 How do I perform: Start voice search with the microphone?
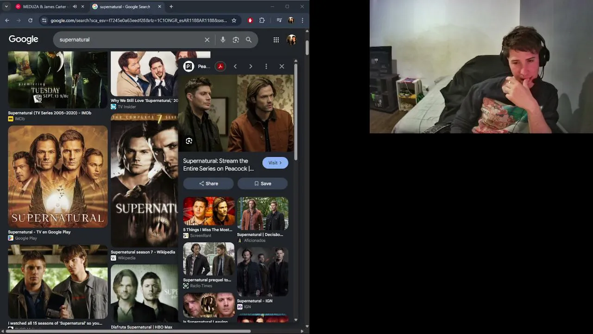coord(223,40)
